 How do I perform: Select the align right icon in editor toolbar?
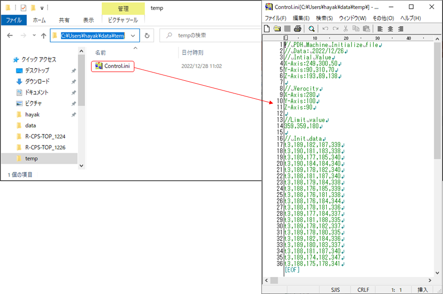[400, 29]
